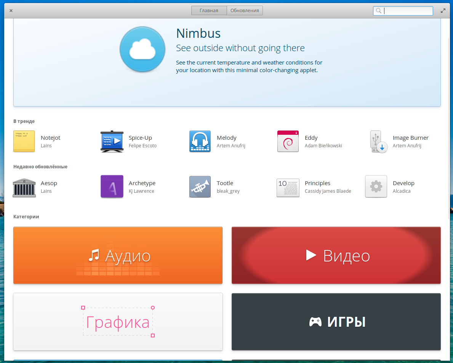Open the Nimbus featured app title

[198, 34]
